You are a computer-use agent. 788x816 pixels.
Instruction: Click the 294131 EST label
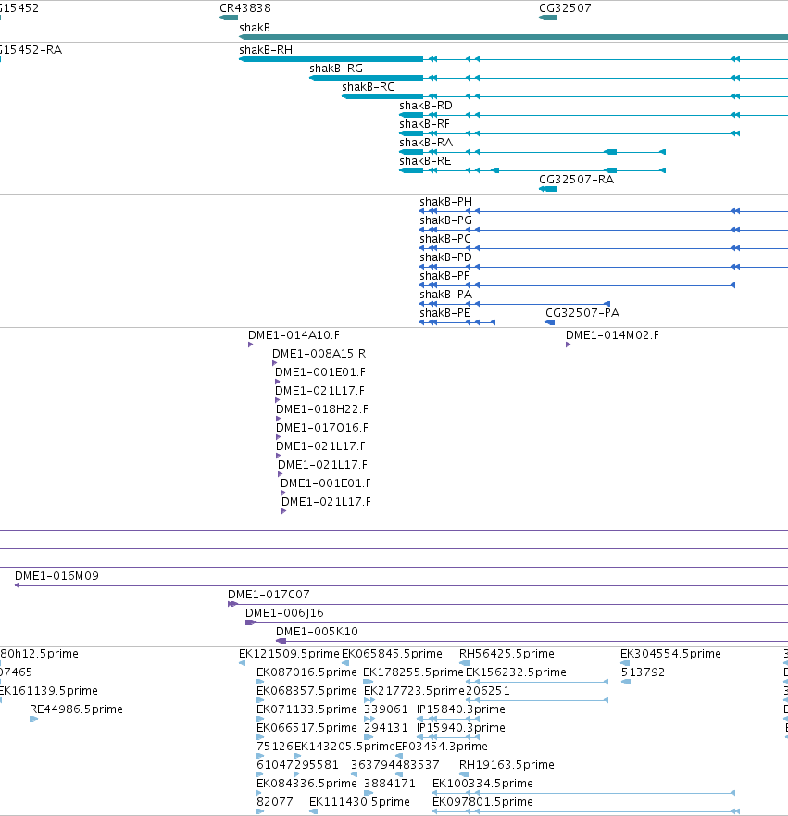[x=386, y=728]
